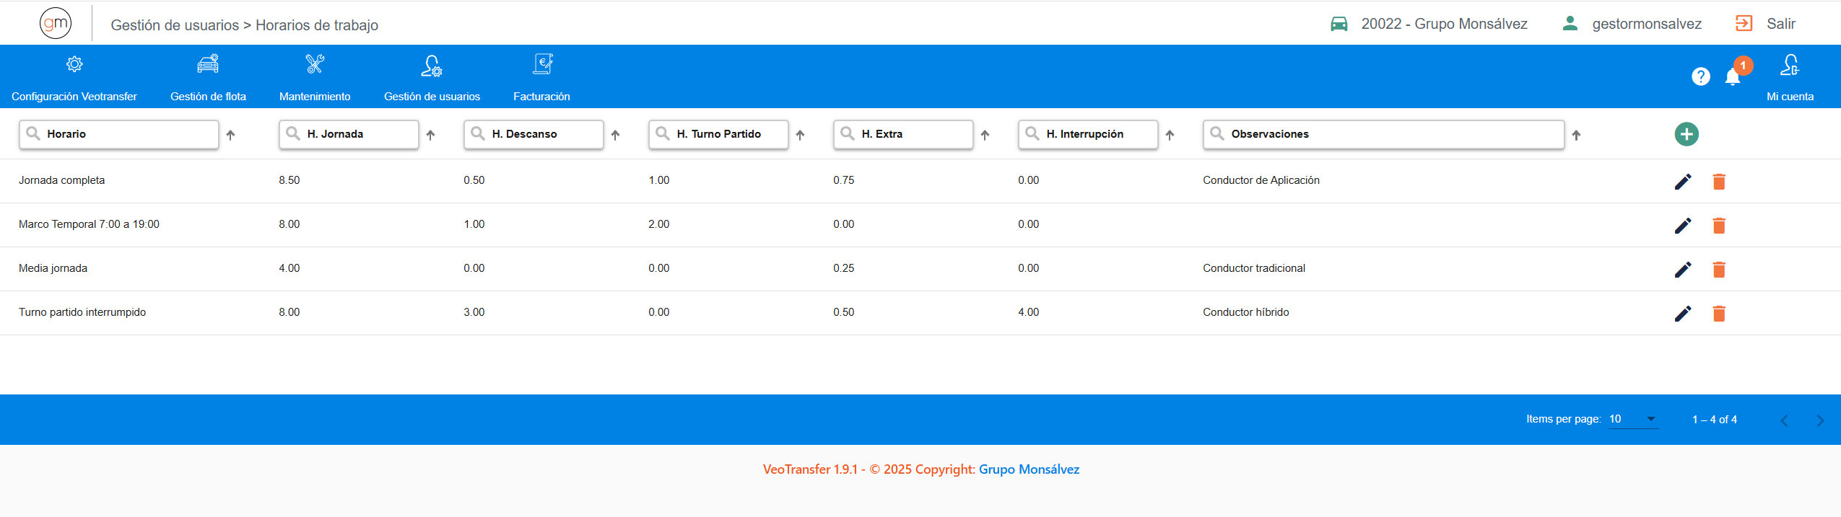
Task: Click the green add schedule plus icon
Action: click(x=1686, y=134)
